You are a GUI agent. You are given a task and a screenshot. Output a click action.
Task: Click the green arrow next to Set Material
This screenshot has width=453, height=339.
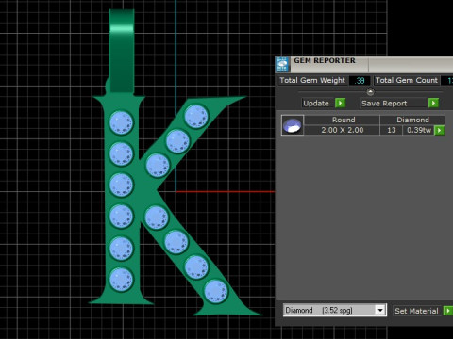point(447,311)
